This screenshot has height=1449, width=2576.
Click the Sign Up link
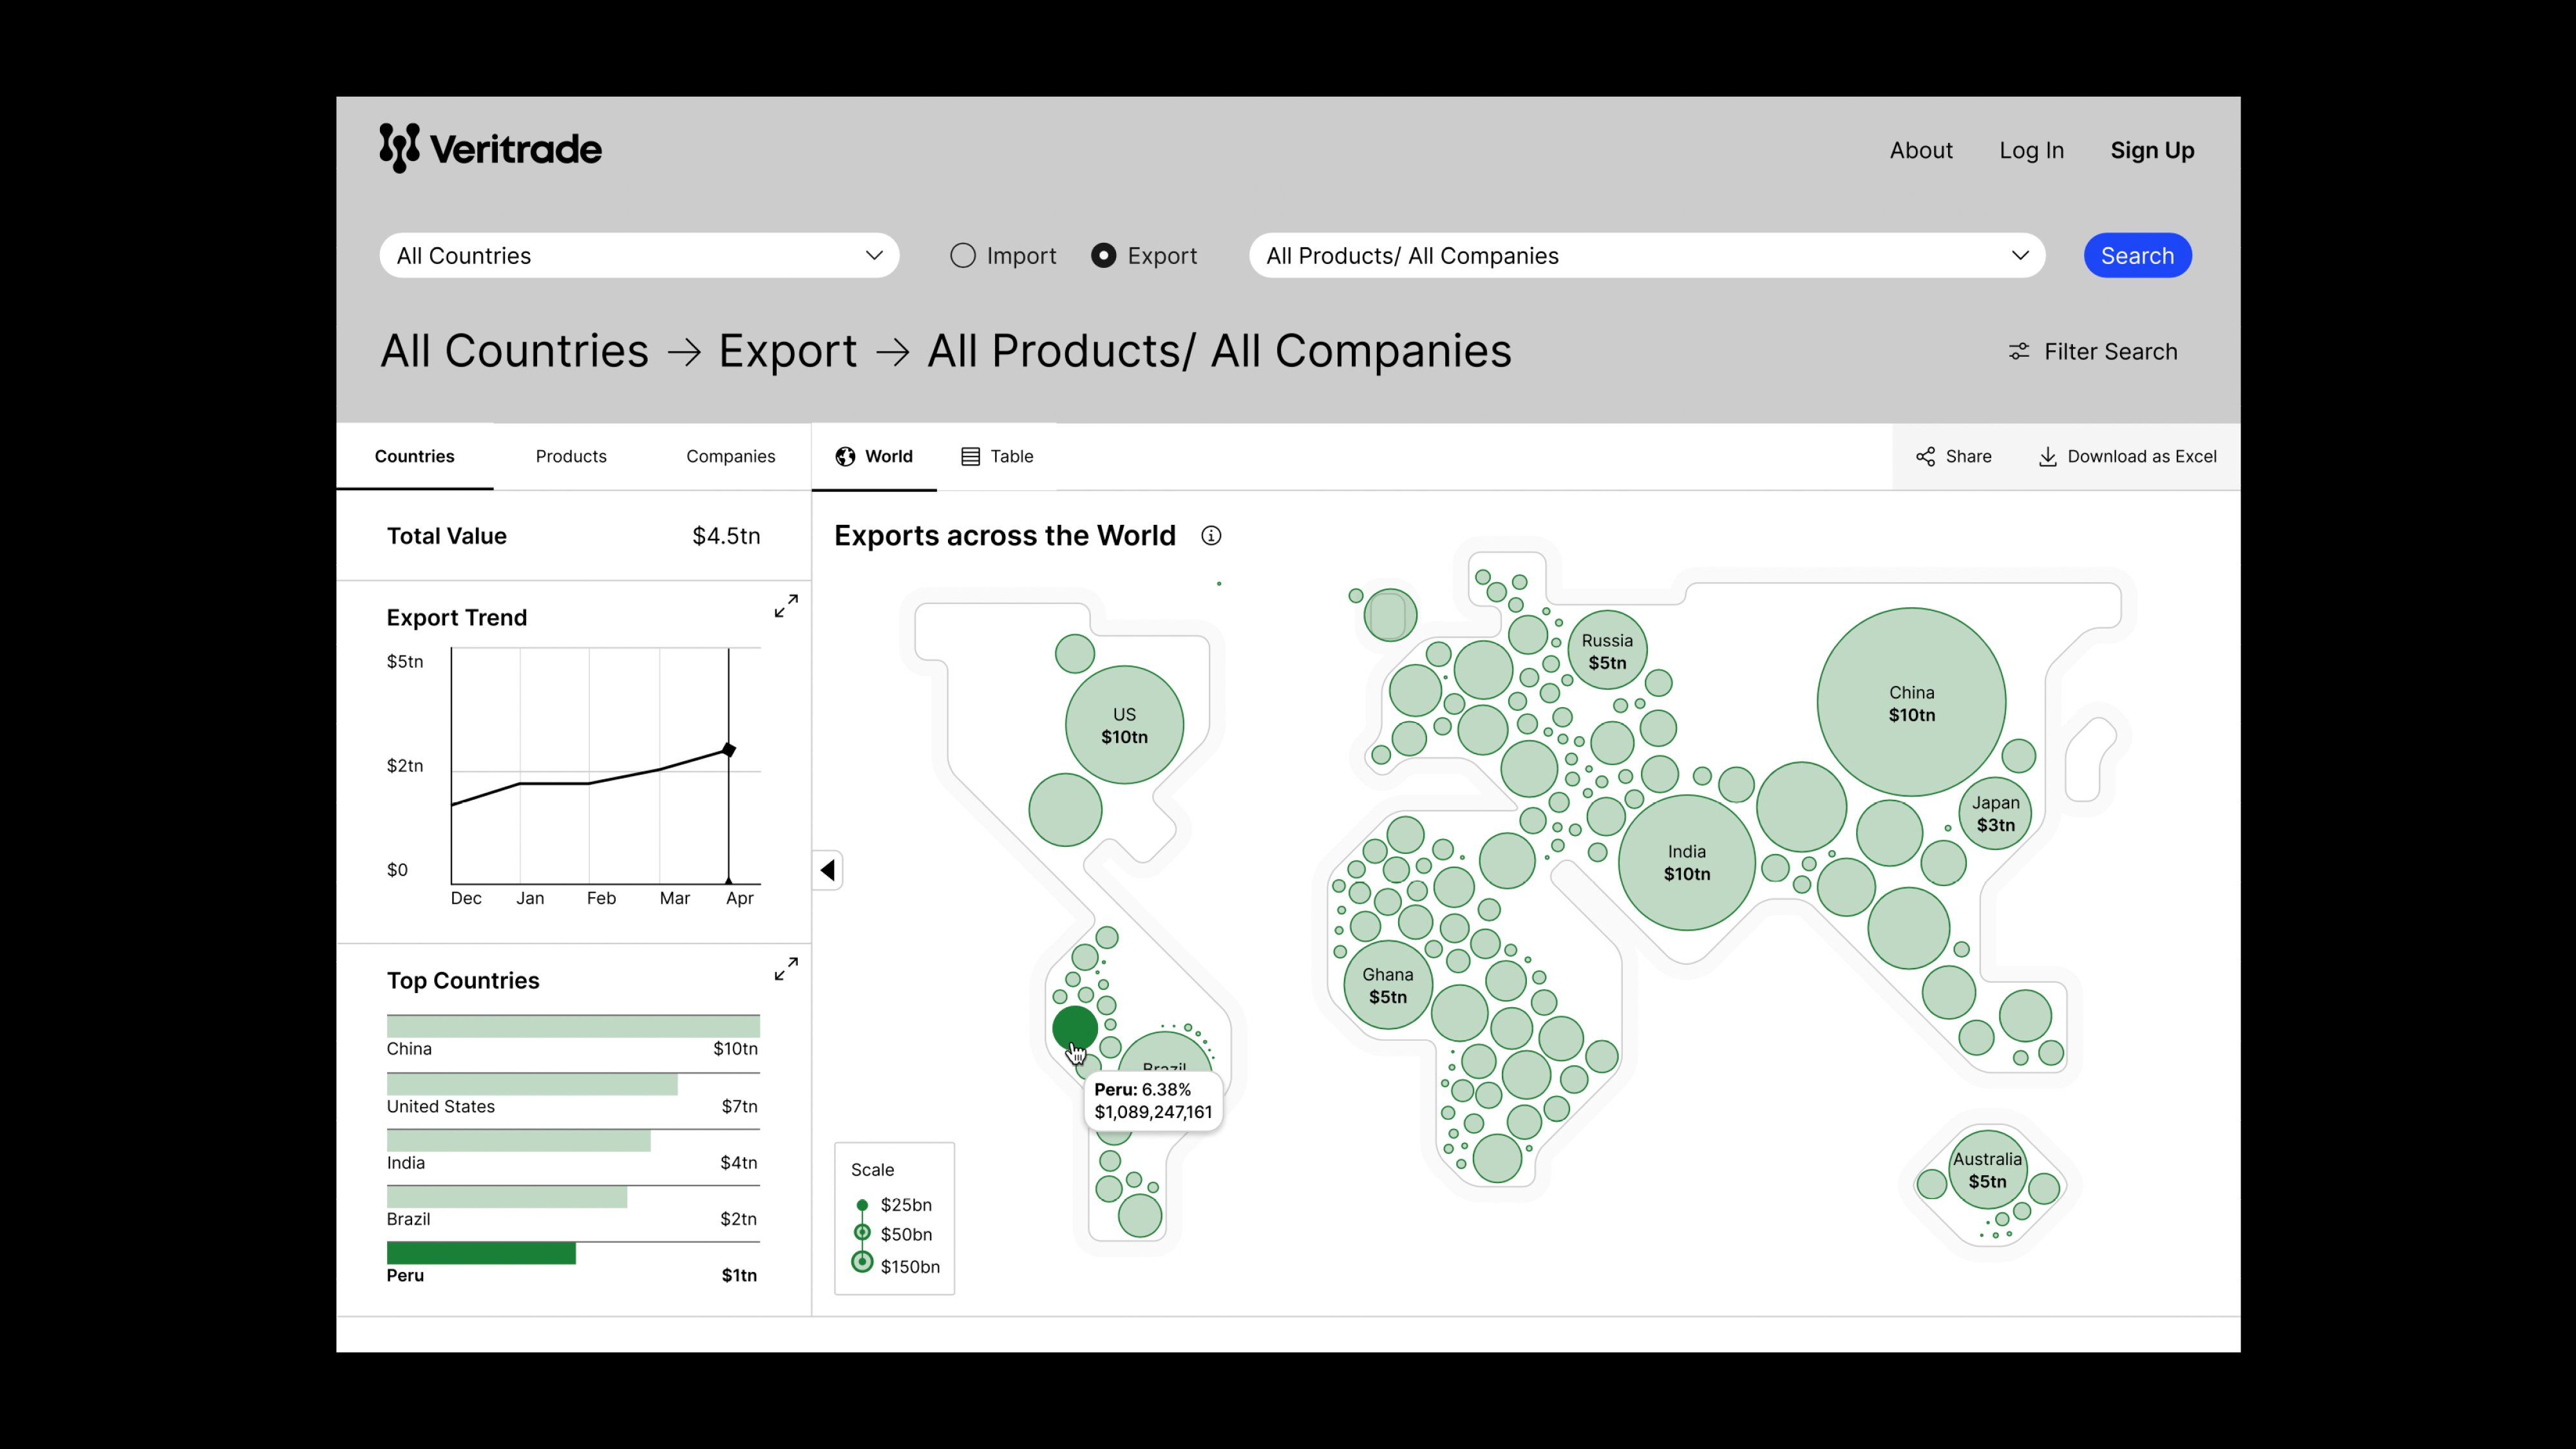pos(2152,151)
